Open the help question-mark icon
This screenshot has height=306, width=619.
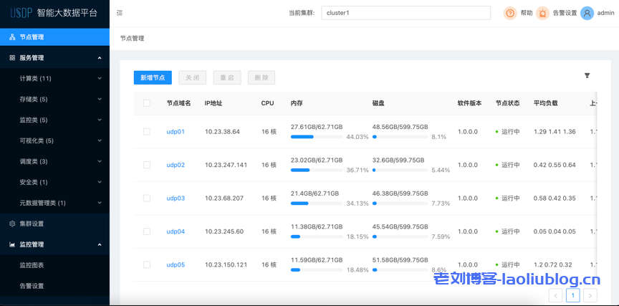510,14
